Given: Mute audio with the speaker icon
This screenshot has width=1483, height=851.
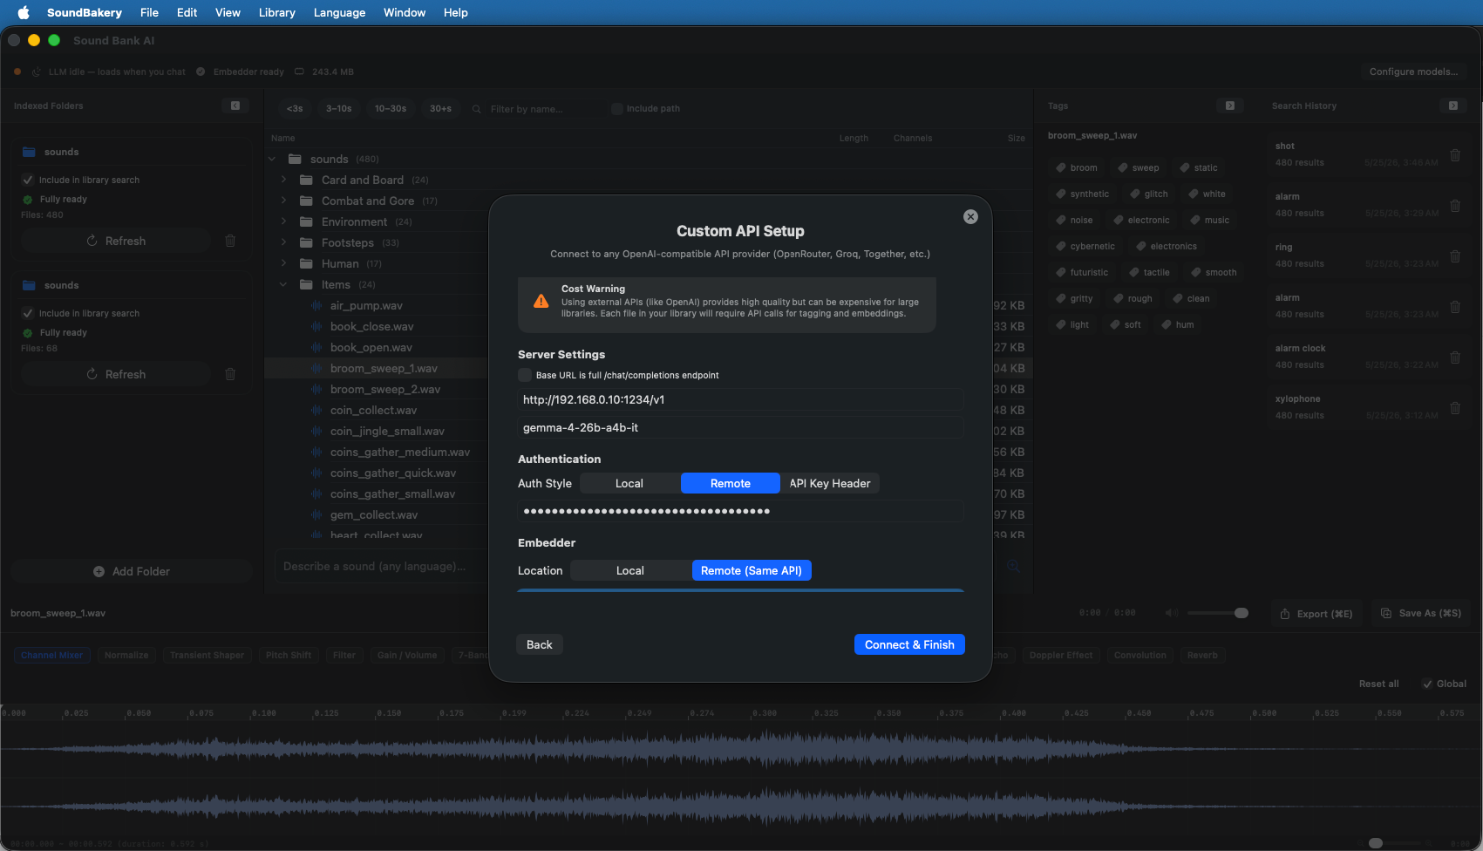Looking at the screenshot, I should 1171,613.
